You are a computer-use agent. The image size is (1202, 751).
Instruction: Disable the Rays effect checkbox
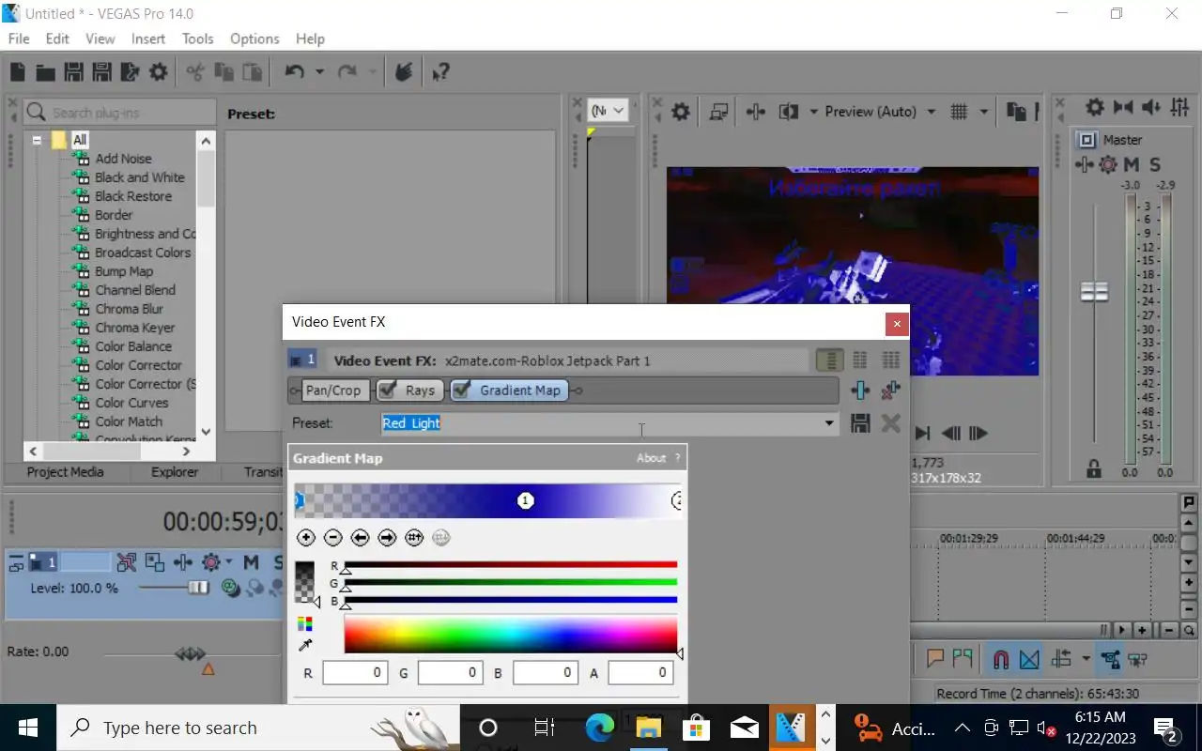[x=387, y=391]
